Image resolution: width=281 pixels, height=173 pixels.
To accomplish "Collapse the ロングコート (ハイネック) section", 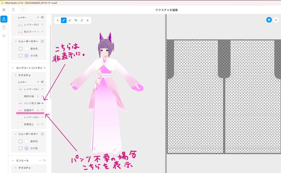I will point(13,68).
